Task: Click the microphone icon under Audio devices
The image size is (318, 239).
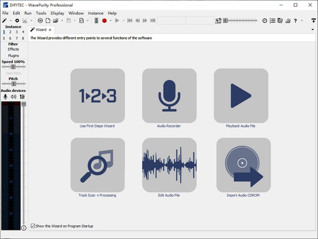Action: pyautogui.click(x=5, y=97)
